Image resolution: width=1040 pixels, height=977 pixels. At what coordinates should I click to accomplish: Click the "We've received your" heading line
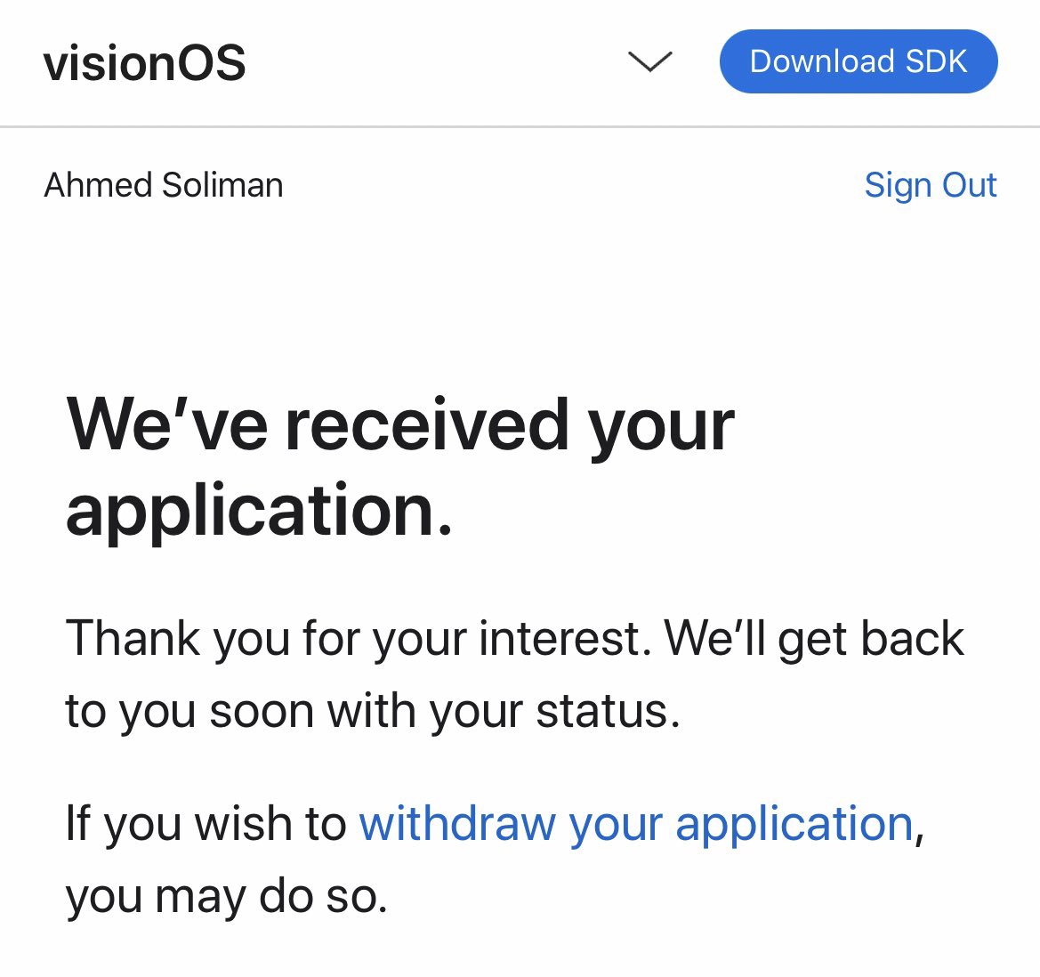400,425
